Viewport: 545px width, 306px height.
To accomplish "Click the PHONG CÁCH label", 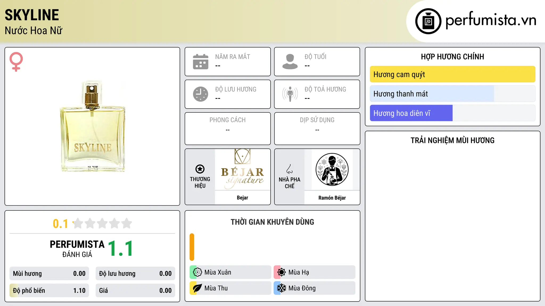I will pyautogui.click(x=228, y=120).
